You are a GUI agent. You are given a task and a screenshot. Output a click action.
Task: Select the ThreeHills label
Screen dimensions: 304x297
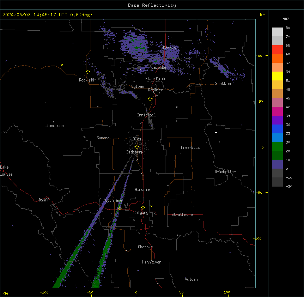pyautogui.click(x=189, y=147)
